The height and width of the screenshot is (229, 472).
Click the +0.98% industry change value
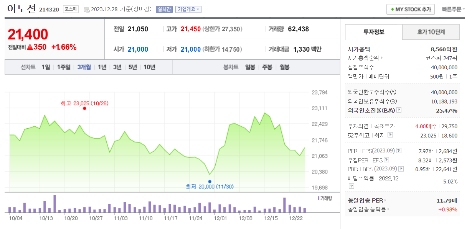(x=448, y=209)
